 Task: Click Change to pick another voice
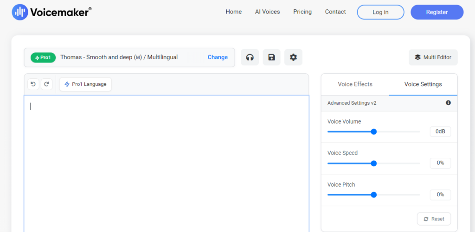218,57
